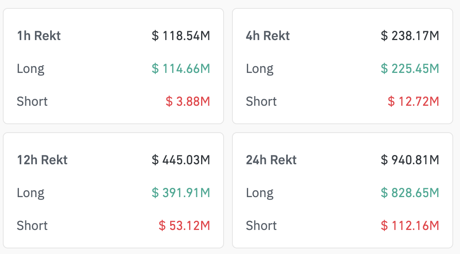This screenshot has height=254, width=460.
Task: Select the 1h total value $118.54M
Action: coord(181,36)
